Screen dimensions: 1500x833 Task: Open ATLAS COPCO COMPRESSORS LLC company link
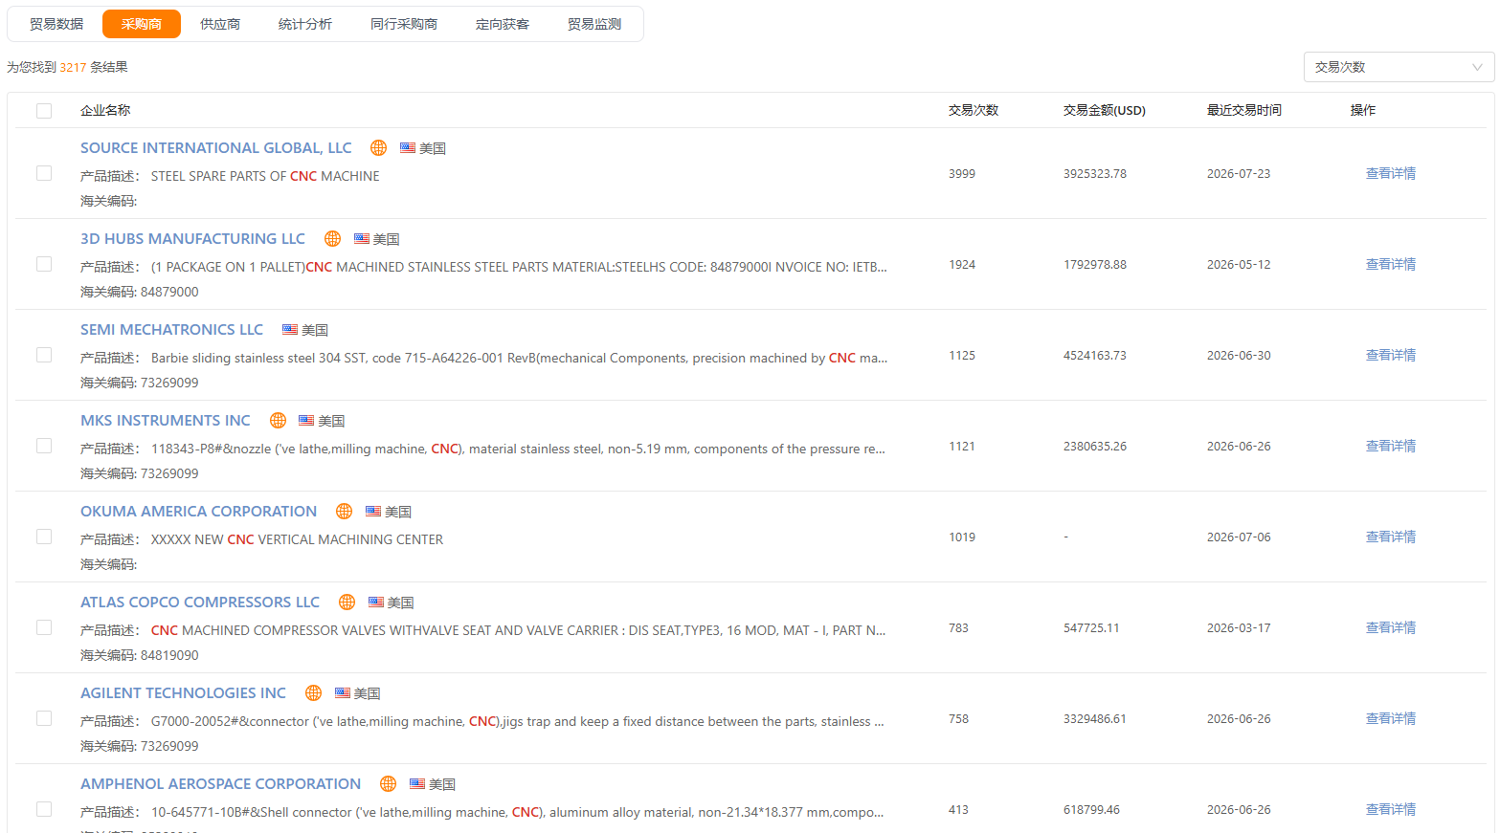(x=200, y=603)
